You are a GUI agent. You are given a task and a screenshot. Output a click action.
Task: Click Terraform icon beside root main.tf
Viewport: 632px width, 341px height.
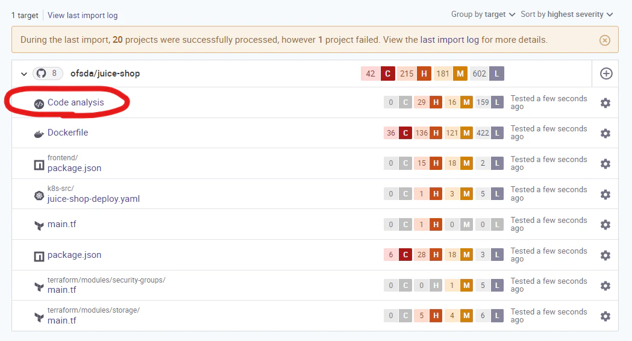(39, 226)
